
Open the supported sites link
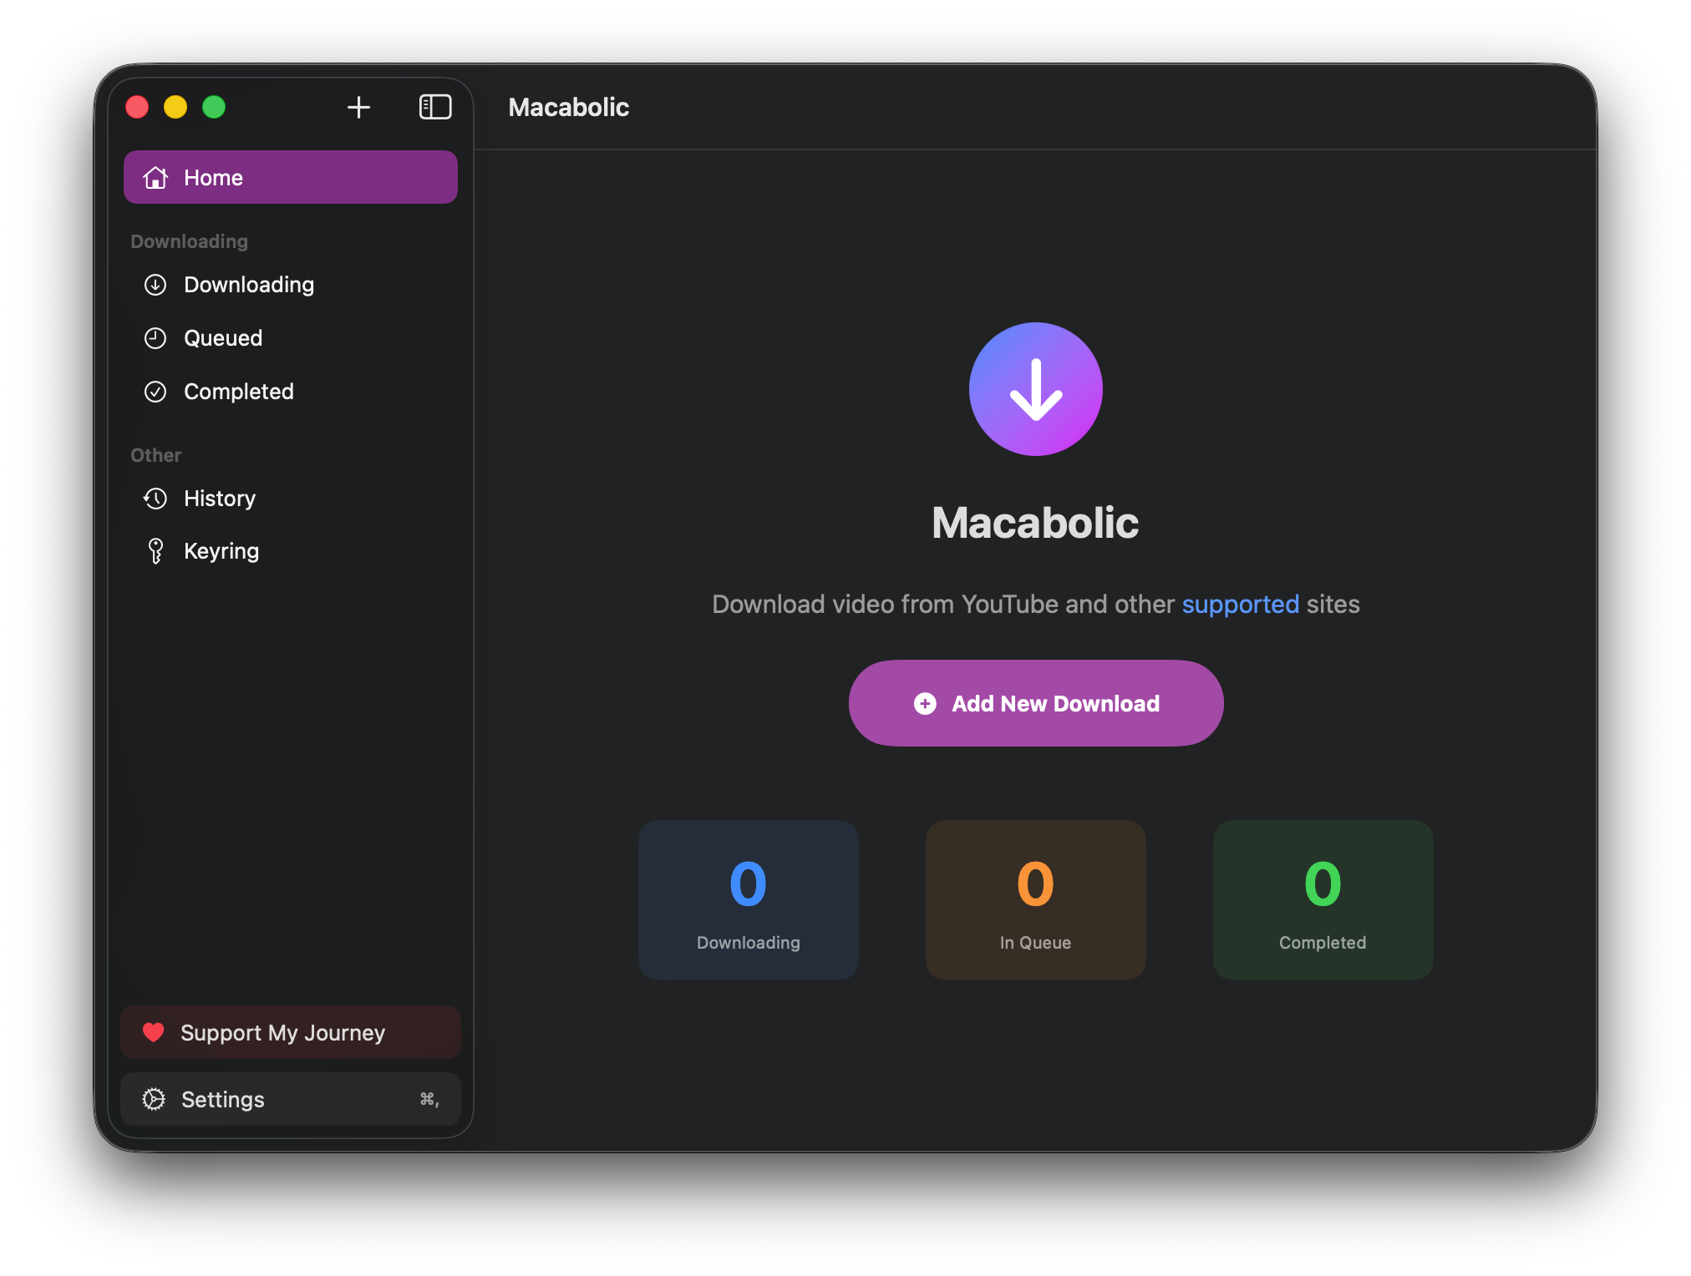click(1240, 604)
